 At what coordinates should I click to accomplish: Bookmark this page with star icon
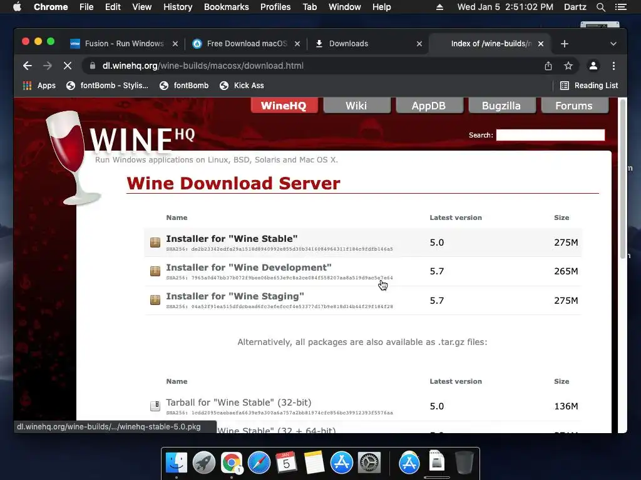tap(568, 66)
